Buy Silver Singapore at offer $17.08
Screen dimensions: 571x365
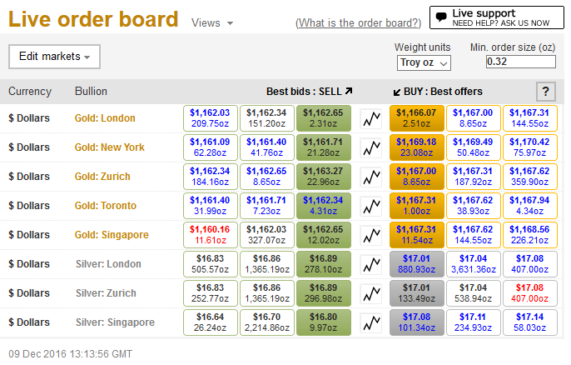click(x=416, y=322)
